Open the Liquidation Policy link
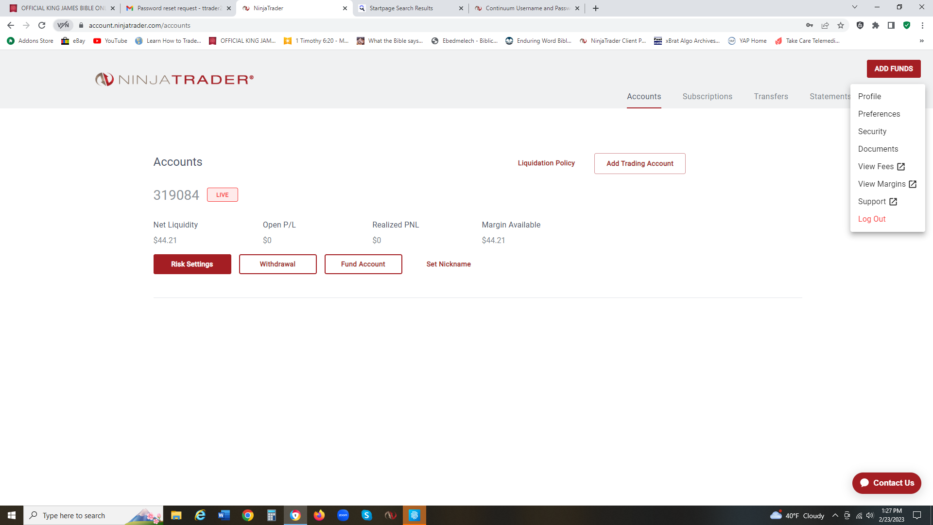The image size is (933, 525). [x=546, y=163]
